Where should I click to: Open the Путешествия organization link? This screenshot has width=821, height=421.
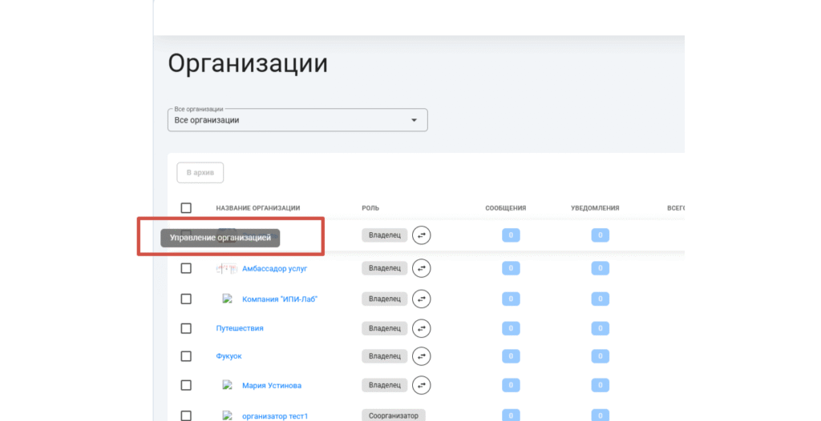pos(239,328)
